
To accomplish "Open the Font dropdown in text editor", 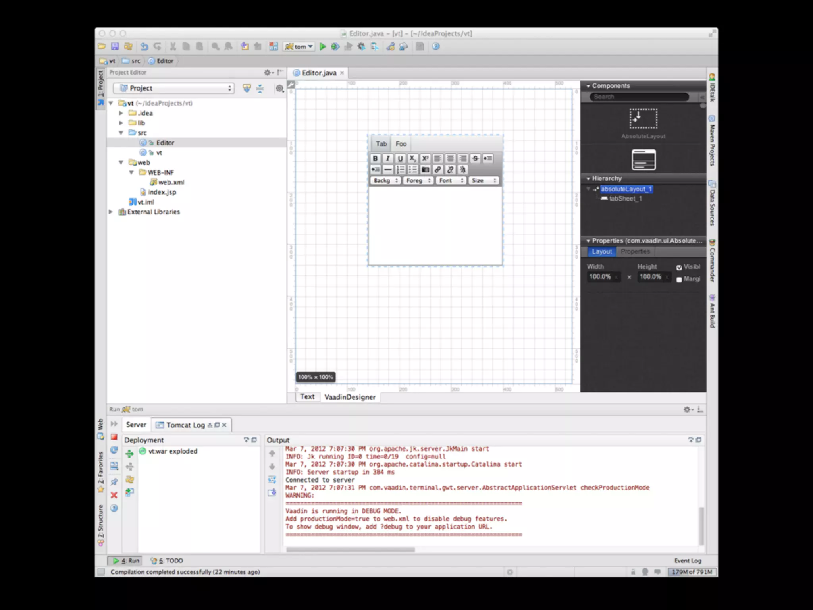I will click(x=451, y=181).
